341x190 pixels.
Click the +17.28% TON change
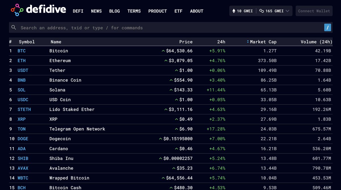point(216,129)
